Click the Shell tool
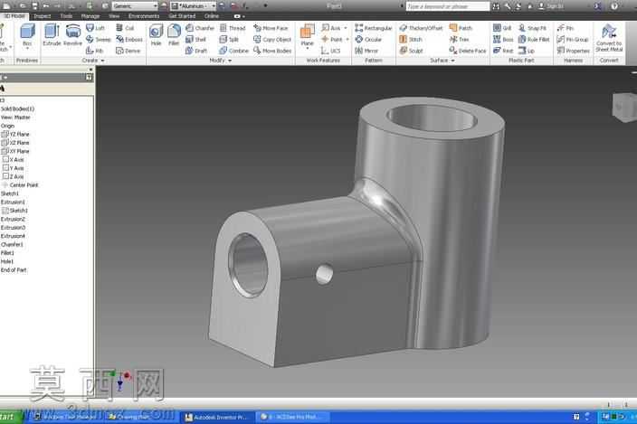This screenshot has height=424, width=637. (195, 40)
